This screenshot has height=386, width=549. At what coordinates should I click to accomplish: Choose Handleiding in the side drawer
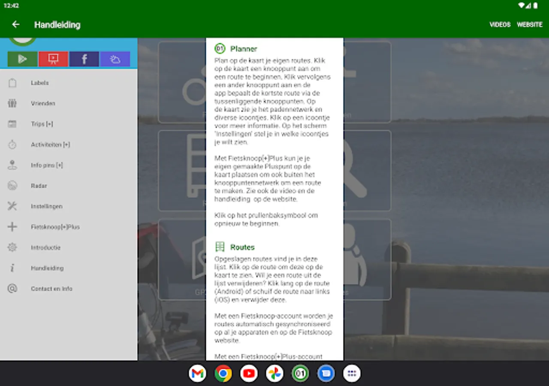69,268
